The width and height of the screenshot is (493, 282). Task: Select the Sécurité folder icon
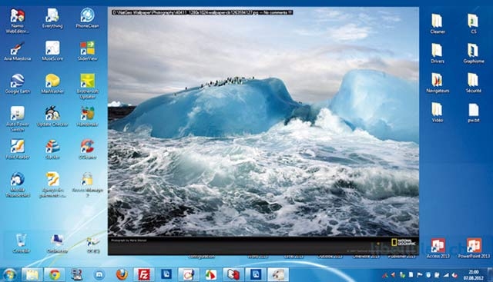tap(473, 83)
